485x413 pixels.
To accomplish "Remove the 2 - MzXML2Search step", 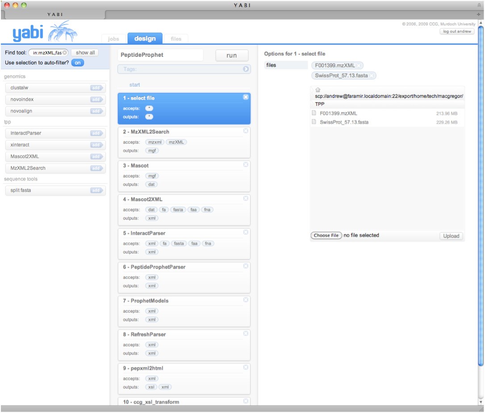I will [246, 131].
